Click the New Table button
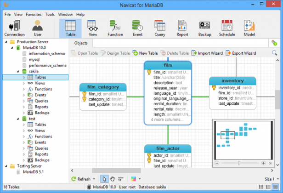This screenshot has height=193, width=283. (x=145, y=53)
